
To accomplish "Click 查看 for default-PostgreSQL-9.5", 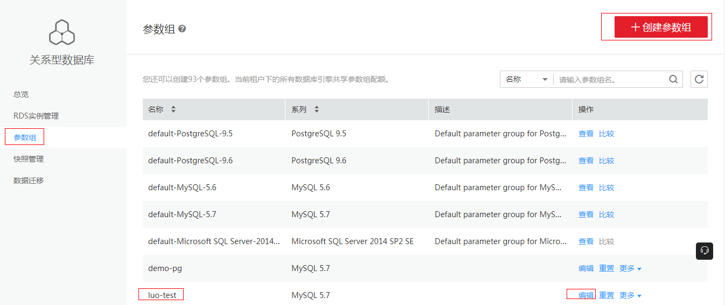I will tap(586, 134).
